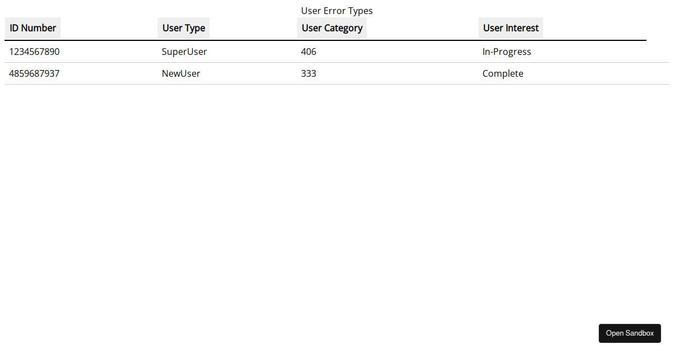
Task: Click the In-Progress status cell
Action: coord(507,52)
